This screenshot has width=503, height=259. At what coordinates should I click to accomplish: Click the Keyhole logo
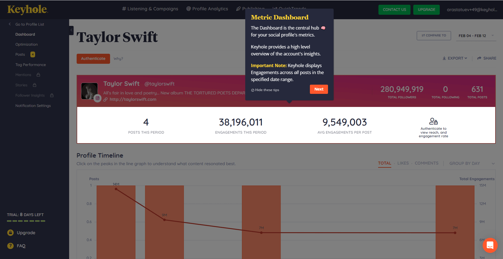(x=28, y=9)
